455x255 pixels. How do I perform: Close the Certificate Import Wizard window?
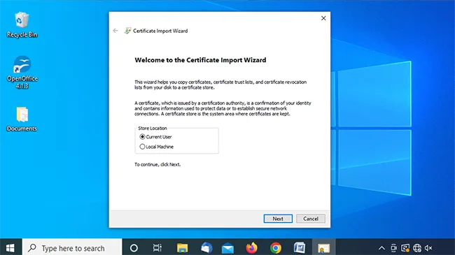323,18
